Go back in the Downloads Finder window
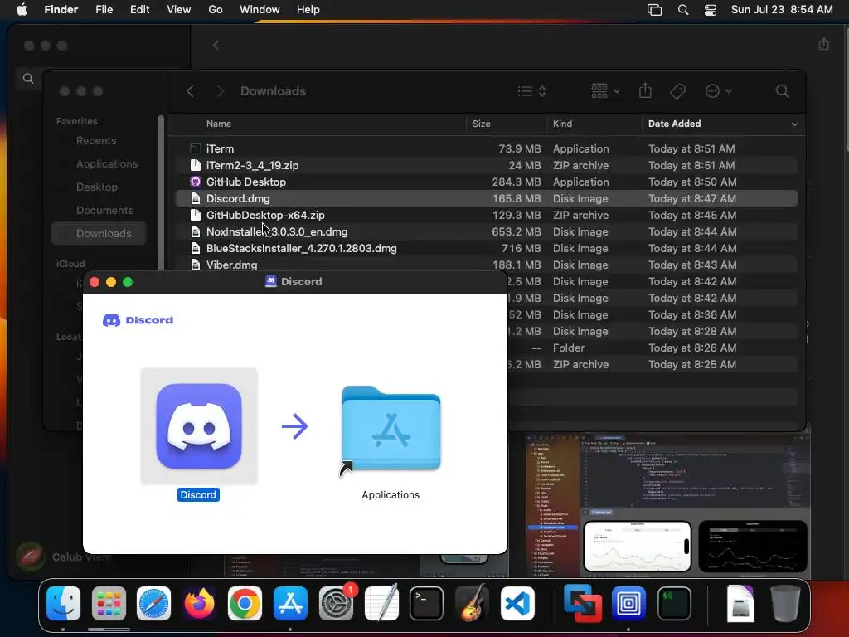Screen dimensions: 849x637 click(190, 91)
